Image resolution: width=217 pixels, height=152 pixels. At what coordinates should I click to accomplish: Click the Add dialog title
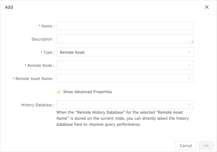9,7
